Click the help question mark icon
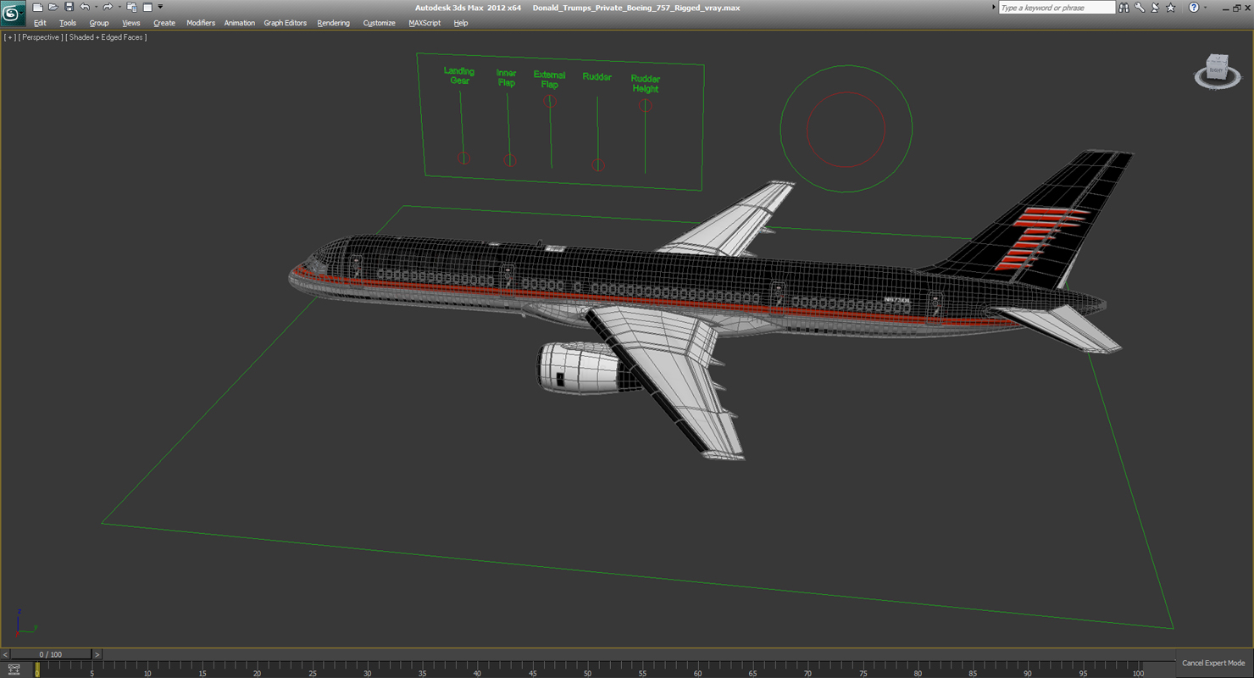 [x=1194, y=8]
